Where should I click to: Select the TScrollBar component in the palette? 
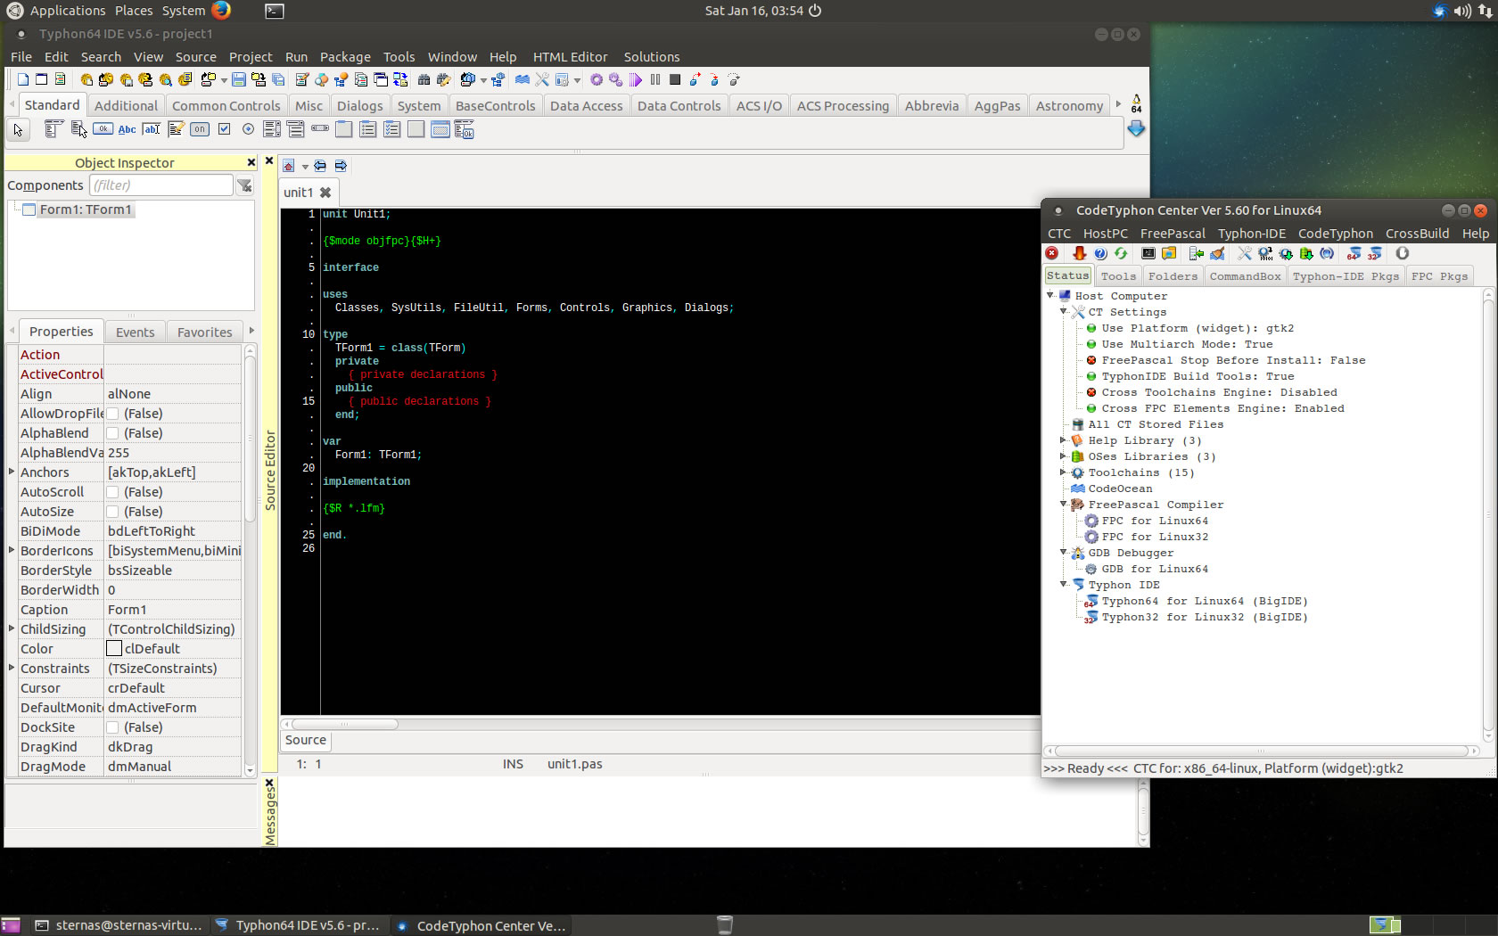(320, 129)
